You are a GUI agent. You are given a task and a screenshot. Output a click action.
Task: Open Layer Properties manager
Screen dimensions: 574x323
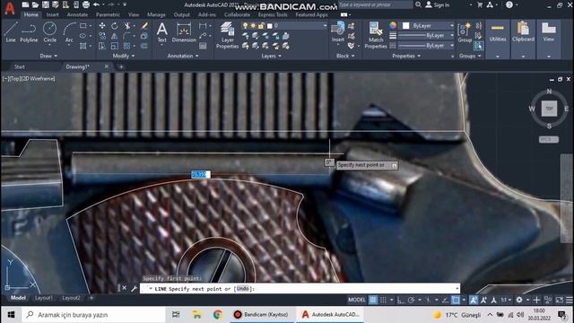coord(227,35)
